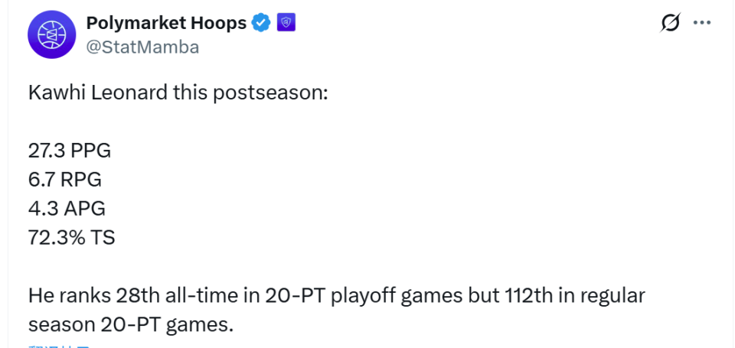Click the "27.3 PPG" stat line
Screen dimensions: 735x348
[70, 150]
